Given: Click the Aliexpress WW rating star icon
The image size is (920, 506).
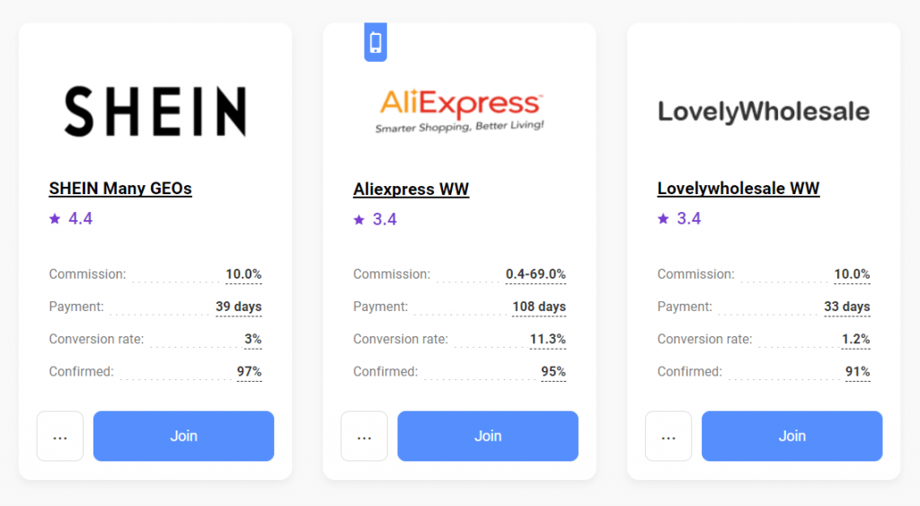Looking at the screenshot, I should point(359,219).
